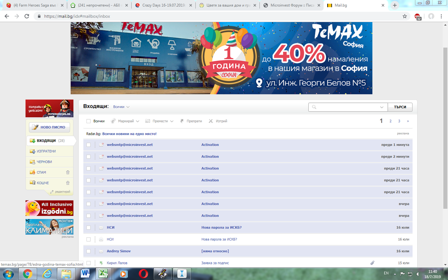
Task: Click the НОВО ПИСМО compose button
Action: coord(49,127)
